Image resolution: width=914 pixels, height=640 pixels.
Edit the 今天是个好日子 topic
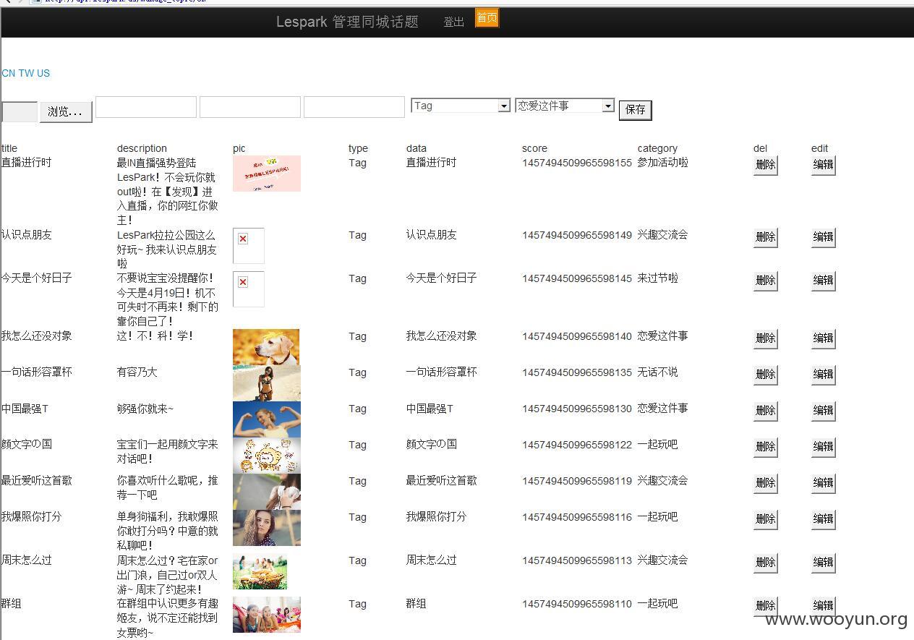coord(823,281)
